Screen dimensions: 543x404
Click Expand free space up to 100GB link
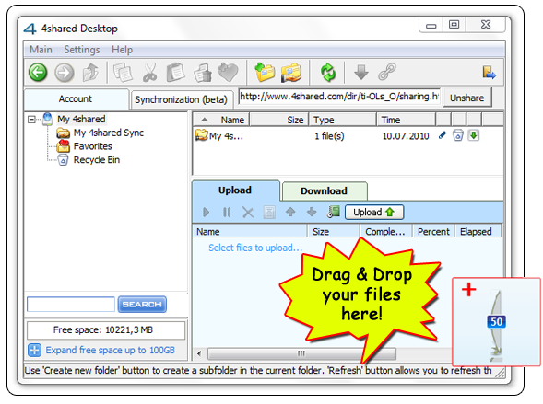[x=110, y=350]
